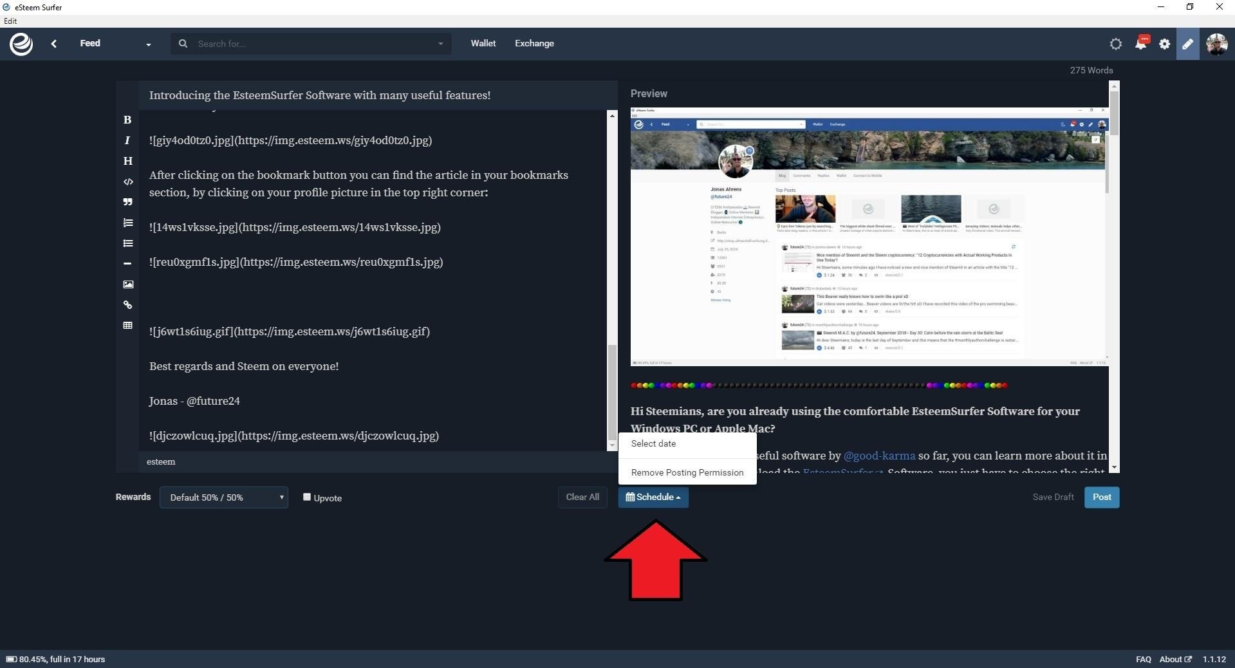This screenshot has height=668, width=1235.
Task: Open the user profile avatar
Action: click(x=1217, y=44)
